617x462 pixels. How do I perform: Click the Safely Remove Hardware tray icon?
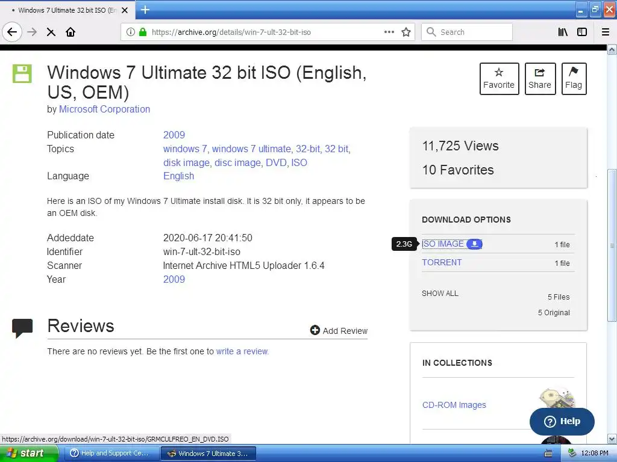[571, 453]
